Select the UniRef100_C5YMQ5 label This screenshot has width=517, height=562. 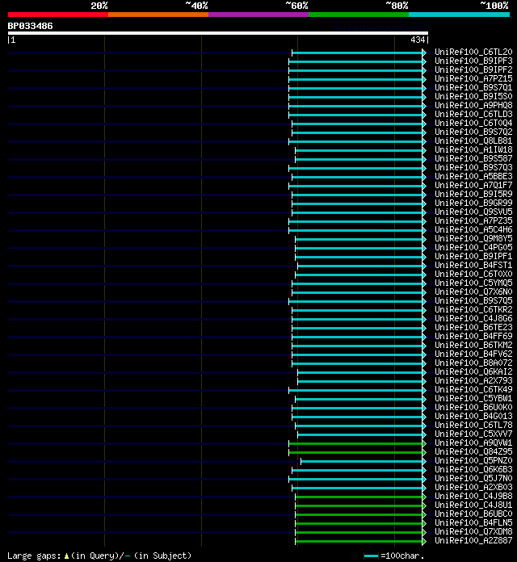(473, 283)
